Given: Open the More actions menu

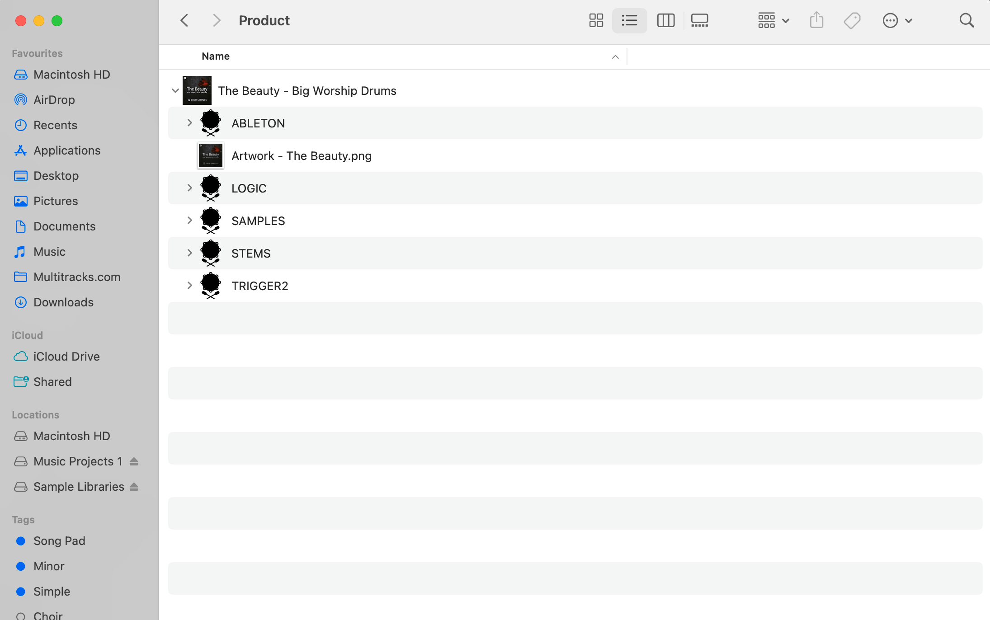Looking at the screenshot, I should click(x=897, y=20).
